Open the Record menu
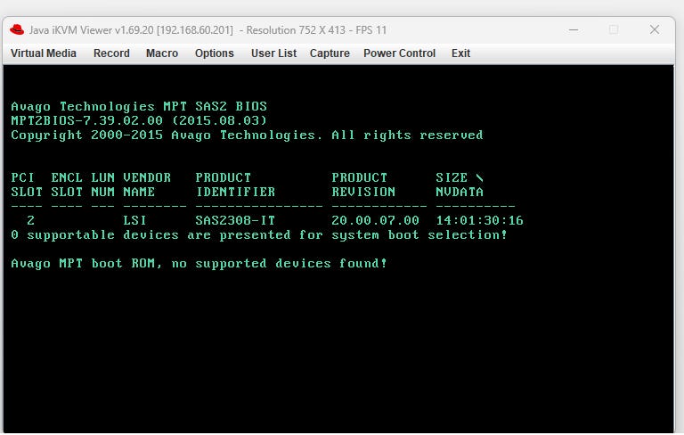The height and width of the screenshot is (435, 684). pyautogui.click(x=111, y=53)
